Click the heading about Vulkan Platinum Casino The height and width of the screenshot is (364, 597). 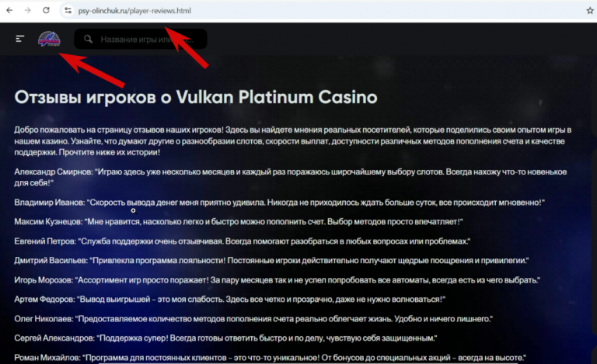(x=196, y=97)
